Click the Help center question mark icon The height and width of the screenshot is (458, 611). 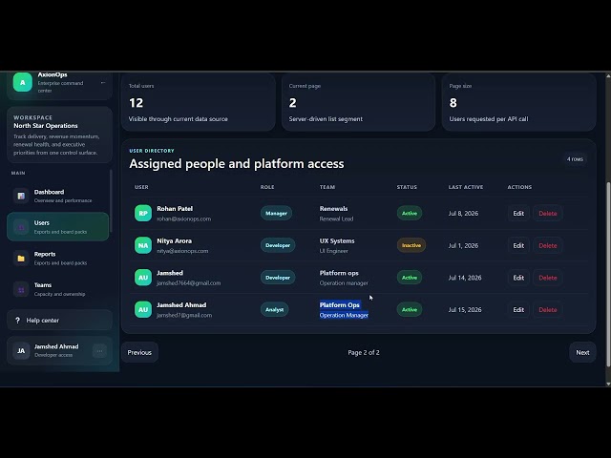coord(17,321)
